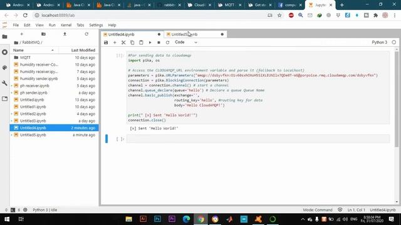This screenshot has width=401, height=225.
Task: Click the Python 3 | Idle status bar entry
Action: pyautogui.click(x=44, y=210)
